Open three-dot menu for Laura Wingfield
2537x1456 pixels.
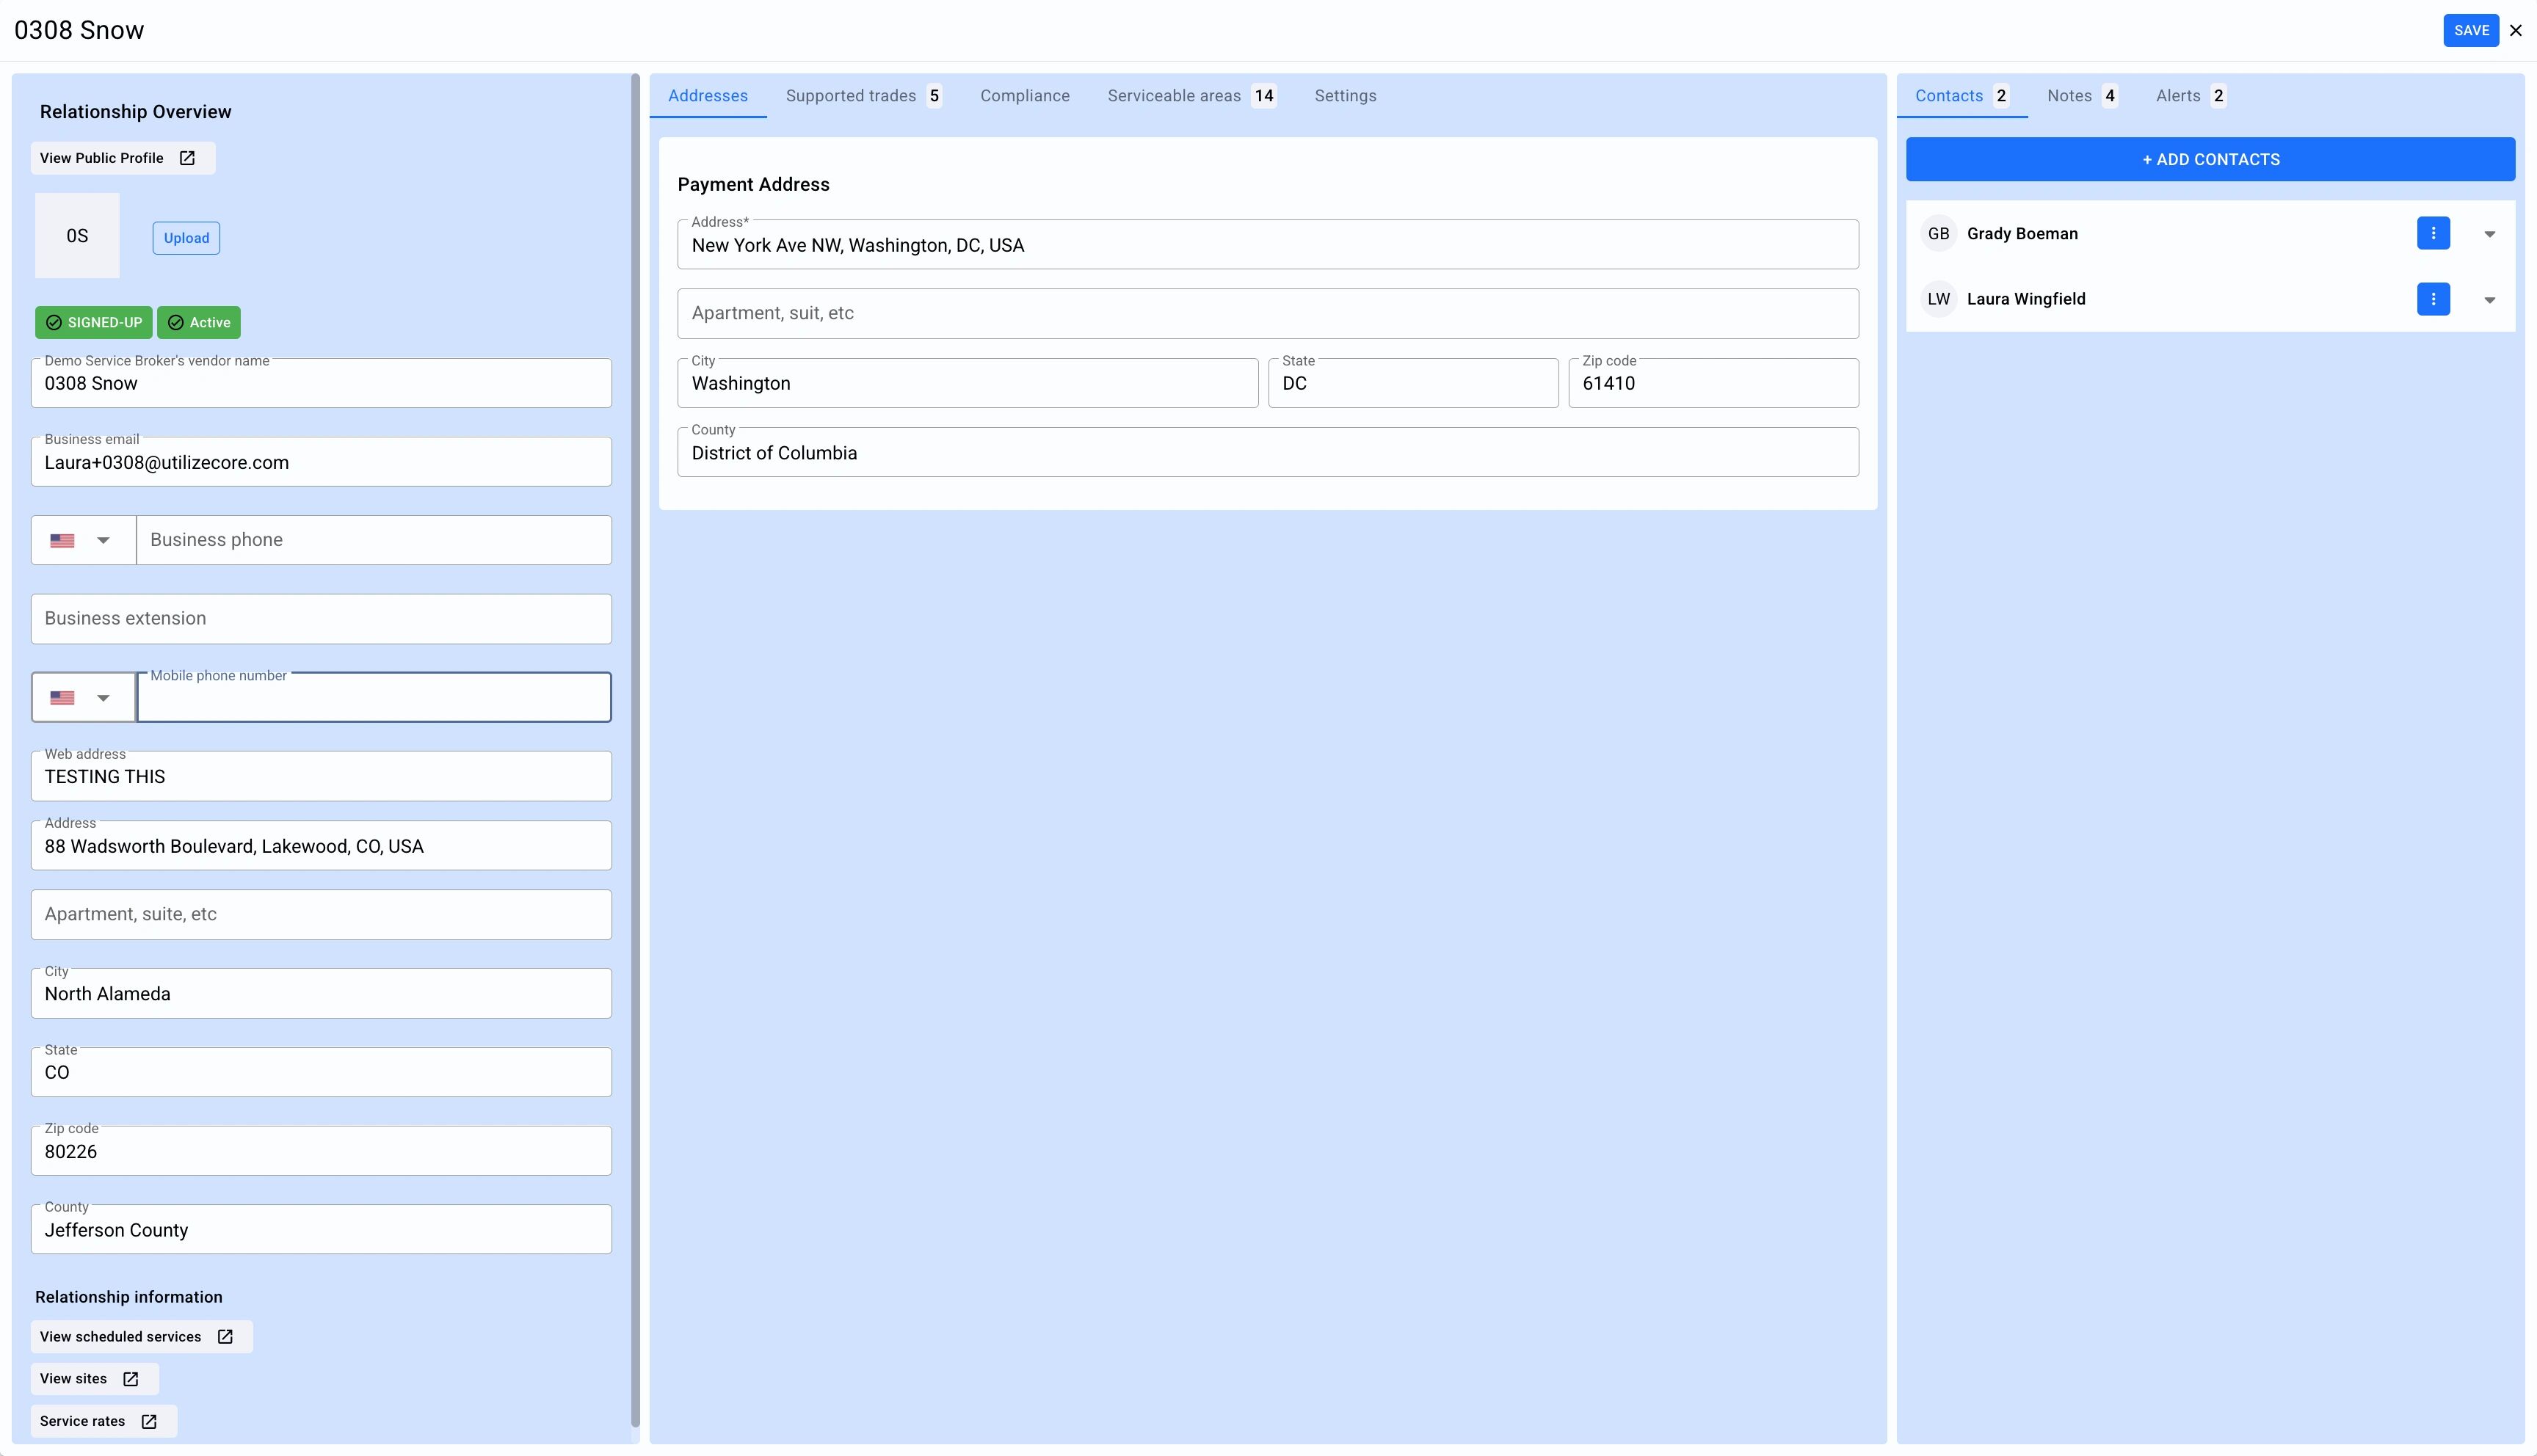2432,299
